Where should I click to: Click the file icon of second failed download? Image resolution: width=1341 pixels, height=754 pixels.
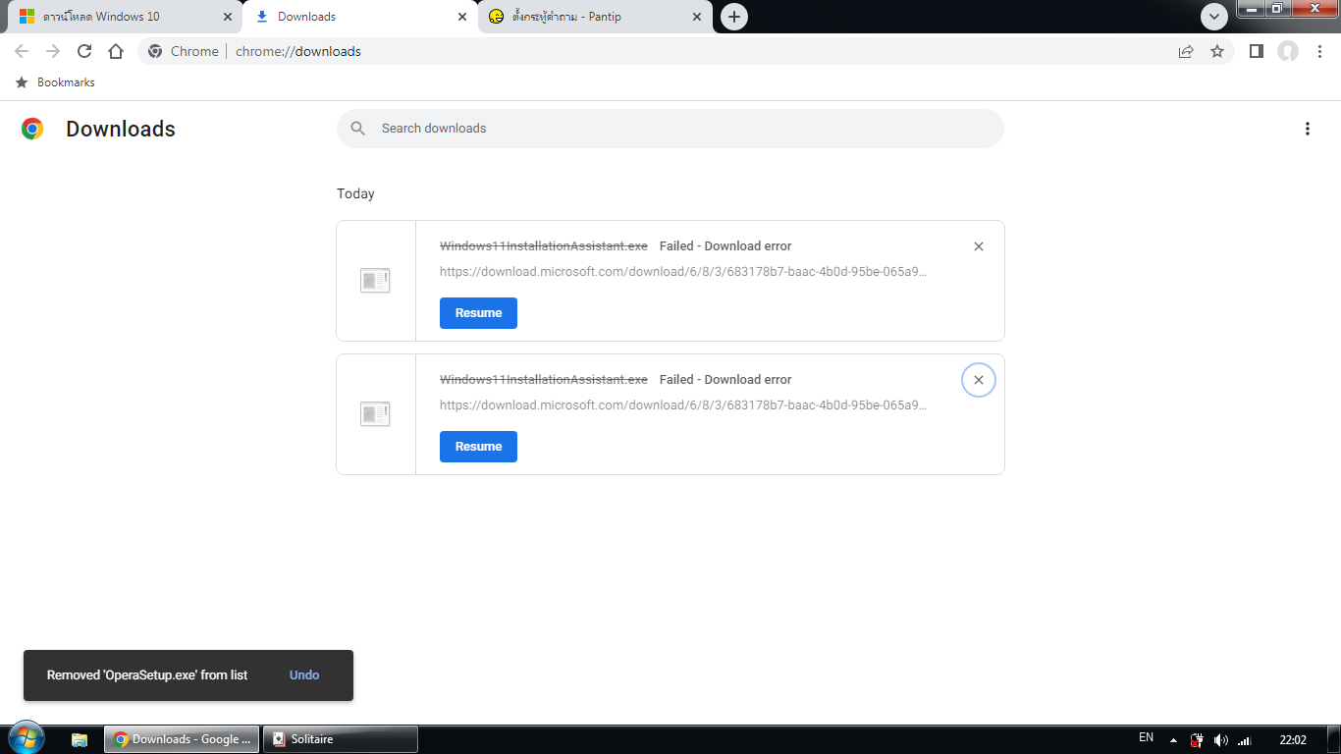tap(375, 414)
